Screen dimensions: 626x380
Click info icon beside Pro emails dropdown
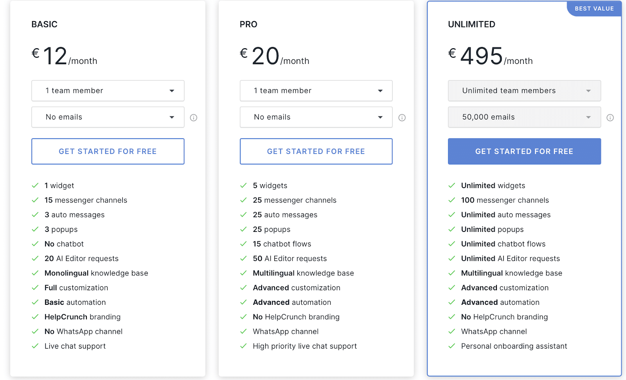tap(402, 118)
